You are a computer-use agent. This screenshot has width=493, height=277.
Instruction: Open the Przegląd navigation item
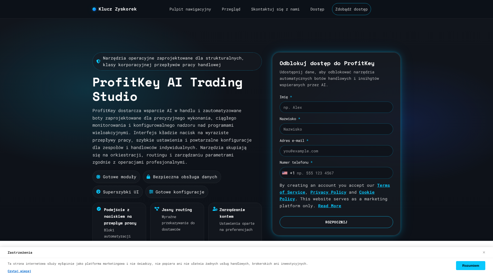pos(231,9)
